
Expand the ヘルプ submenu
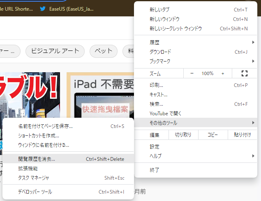tap(198, 156)
